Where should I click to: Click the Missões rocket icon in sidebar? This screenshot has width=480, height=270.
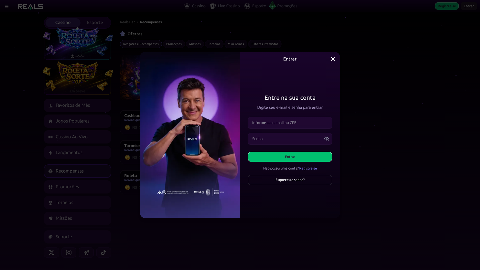pyautogui.click(x=50, y=218)
